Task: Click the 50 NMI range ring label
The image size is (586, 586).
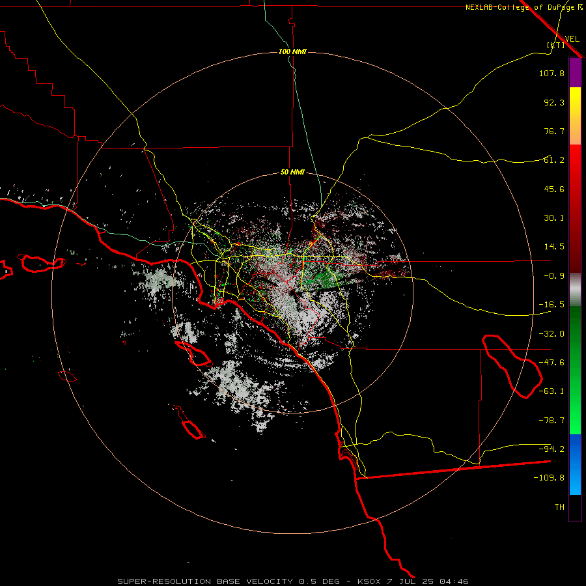Action: 292,173
